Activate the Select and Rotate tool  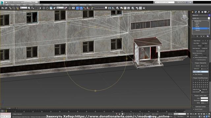(47, 8)
